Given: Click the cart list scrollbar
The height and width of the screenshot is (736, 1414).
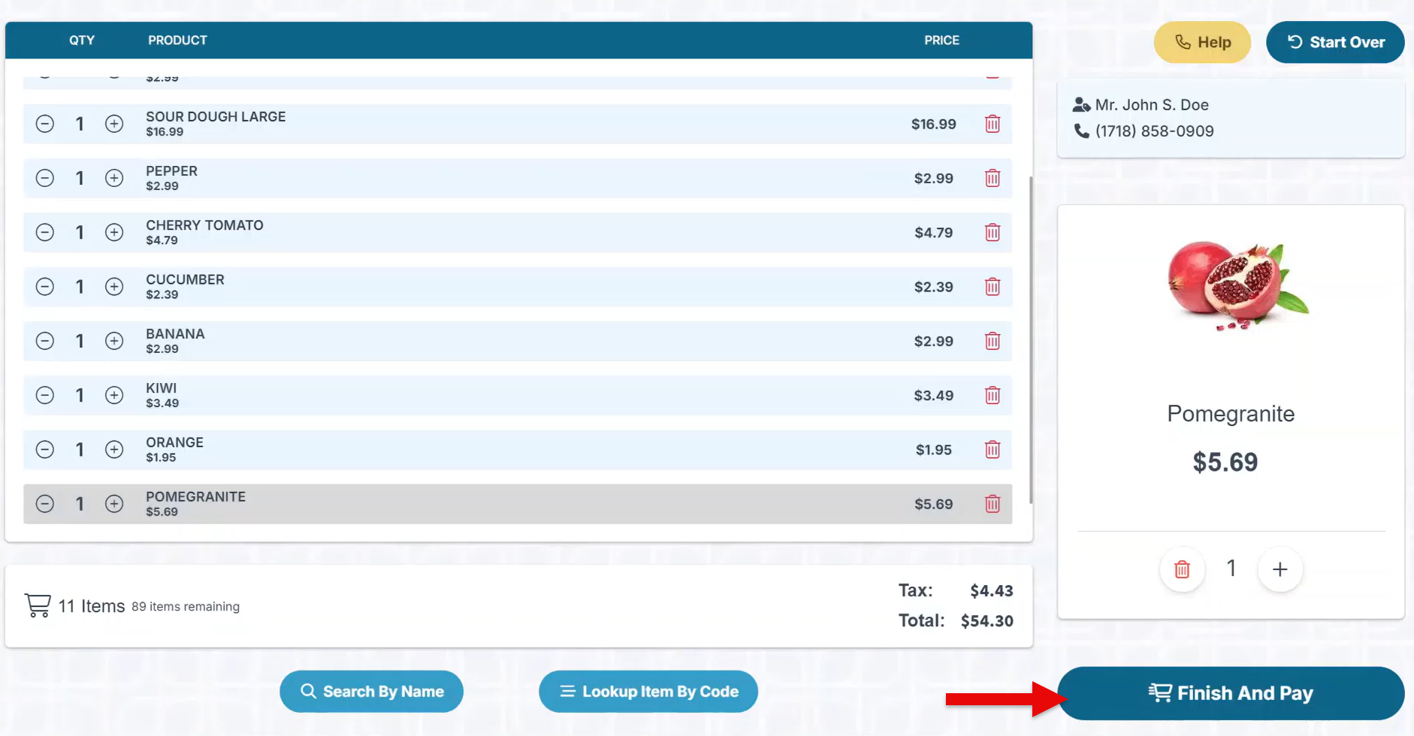Looking at the screenshot, I should (x=1030, y=338).
